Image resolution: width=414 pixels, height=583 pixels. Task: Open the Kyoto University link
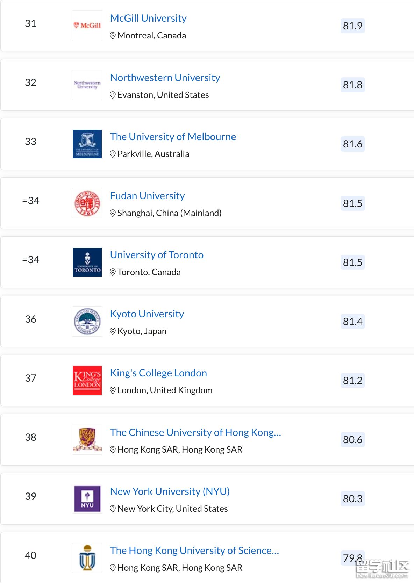tap(147, 314)
